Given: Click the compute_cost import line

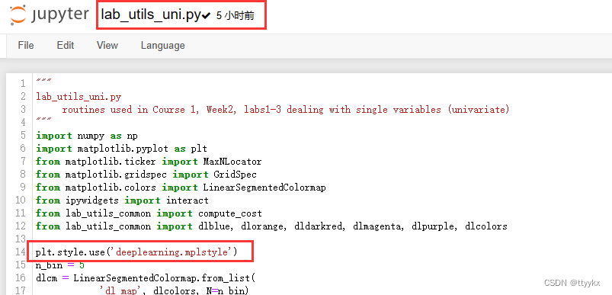Looking at the screenshot, I should pos(149,213).
